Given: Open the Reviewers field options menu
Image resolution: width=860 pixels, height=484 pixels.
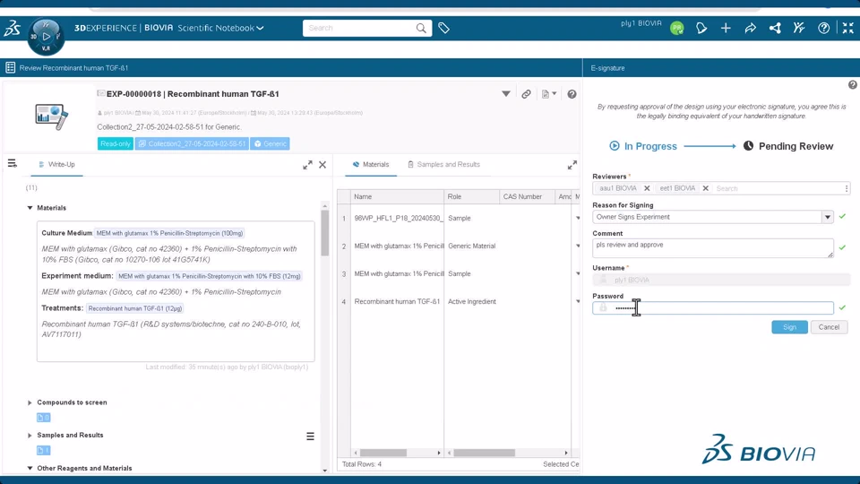Looking at the screenshot, I should pyautogui.click(x=847, y=188).
